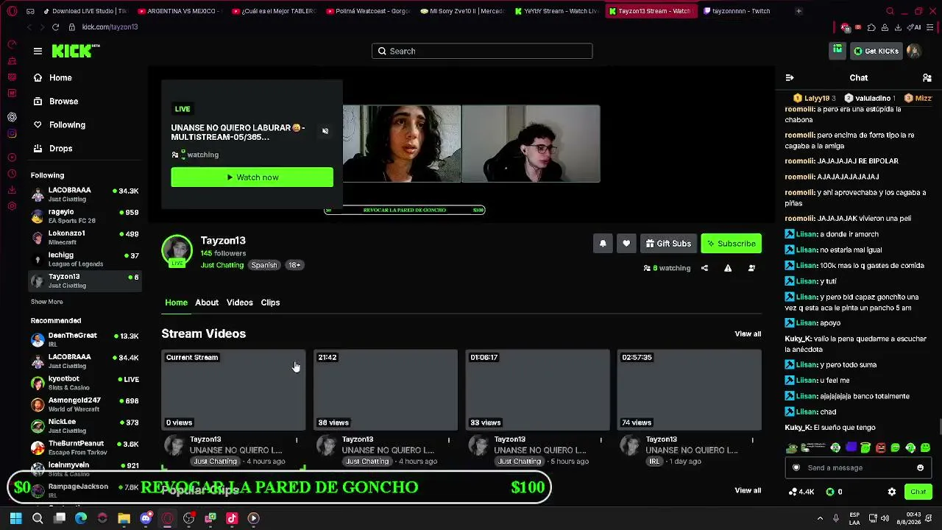Open LACOBRAAA in the Following list

[x=85, y=194]
